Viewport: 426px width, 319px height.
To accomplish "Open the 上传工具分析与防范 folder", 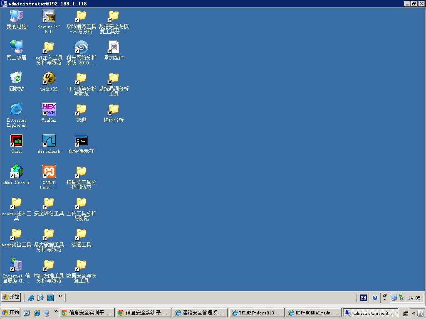I will (81, 209).
